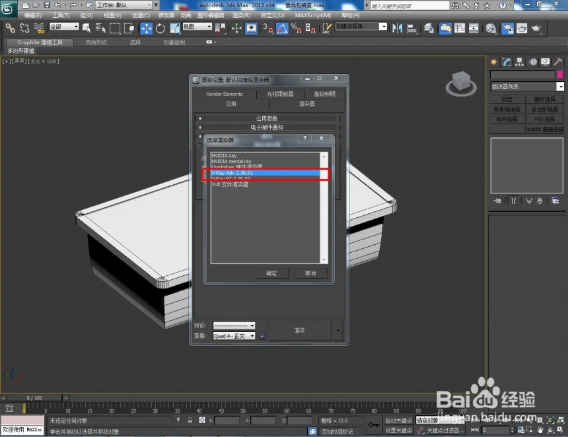Choose the Rectangular Selection Region tool
568x437 pixels.
(x=115, y=28)
